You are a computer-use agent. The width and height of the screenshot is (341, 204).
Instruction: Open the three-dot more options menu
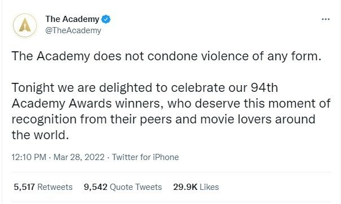[326, 19]
